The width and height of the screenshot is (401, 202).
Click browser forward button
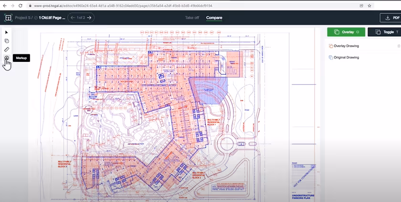point(12,5)
